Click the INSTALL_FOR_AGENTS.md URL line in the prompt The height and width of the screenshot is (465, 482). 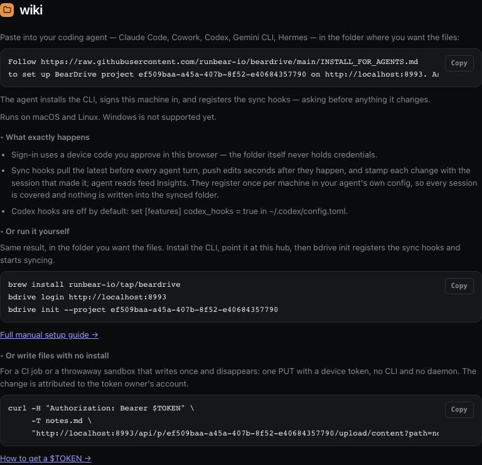point(213,61)
